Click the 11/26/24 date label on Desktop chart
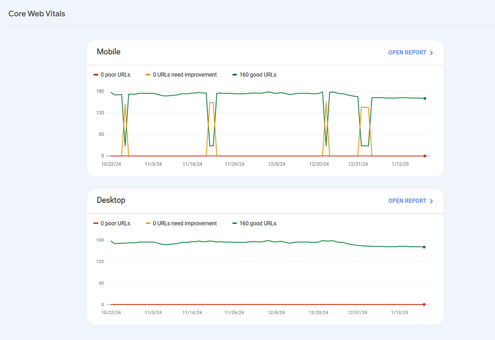This screenshot has width=495, height=340. [x=234, y=312]
